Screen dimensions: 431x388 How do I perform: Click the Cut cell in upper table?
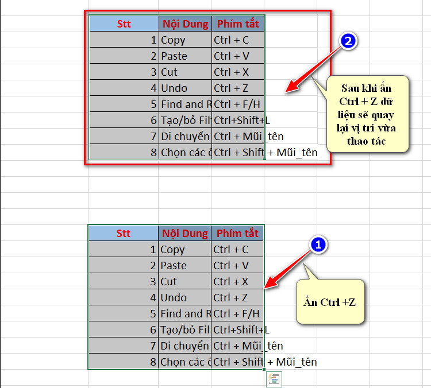click(x=185, y=72)
